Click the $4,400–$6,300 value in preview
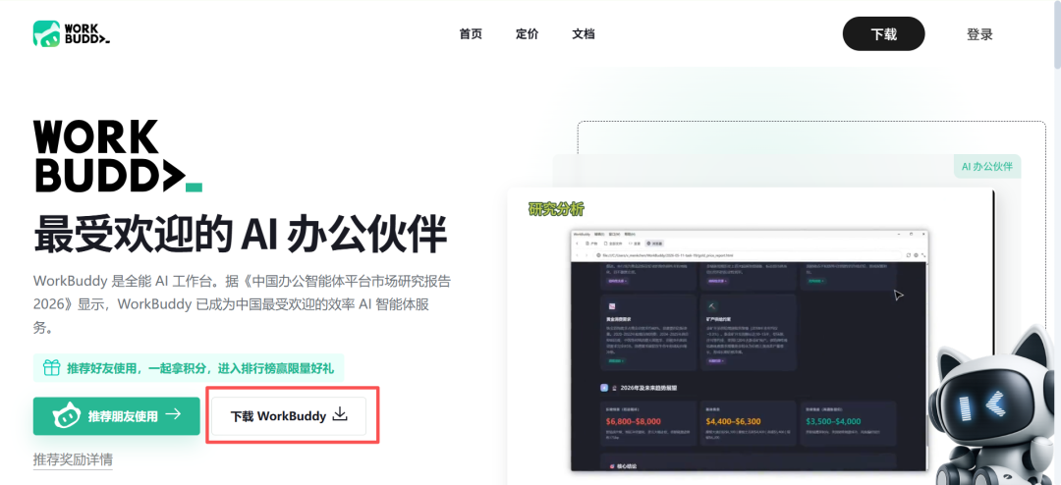This screenshot has width=1061, height=485. pyautogui.click(x=734, y=421)
